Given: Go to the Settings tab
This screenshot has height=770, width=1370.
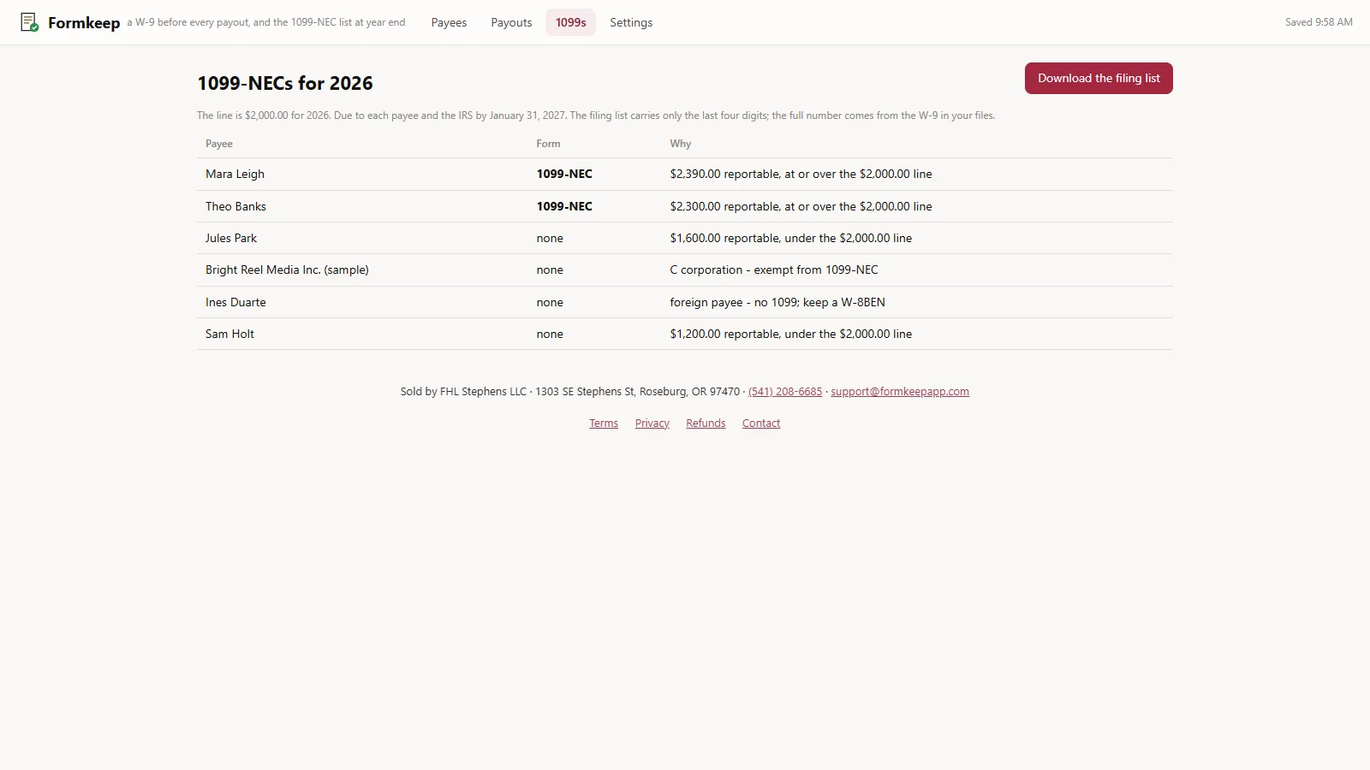Looking at the screenshot, I should point(631,22).
